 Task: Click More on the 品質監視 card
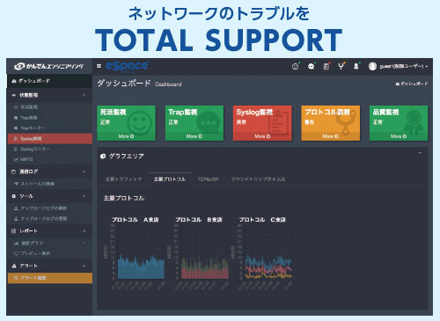tap(399, 136)
